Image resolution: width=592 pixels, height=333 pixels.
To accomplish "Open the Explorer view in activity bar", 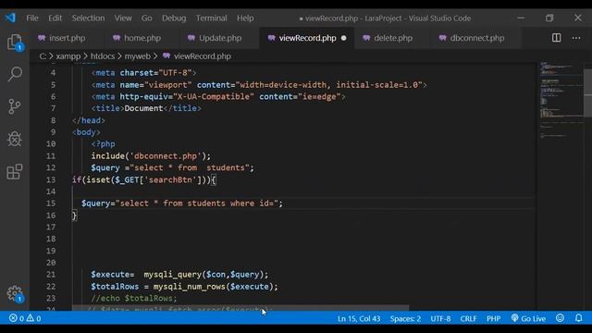I will 15,43.
